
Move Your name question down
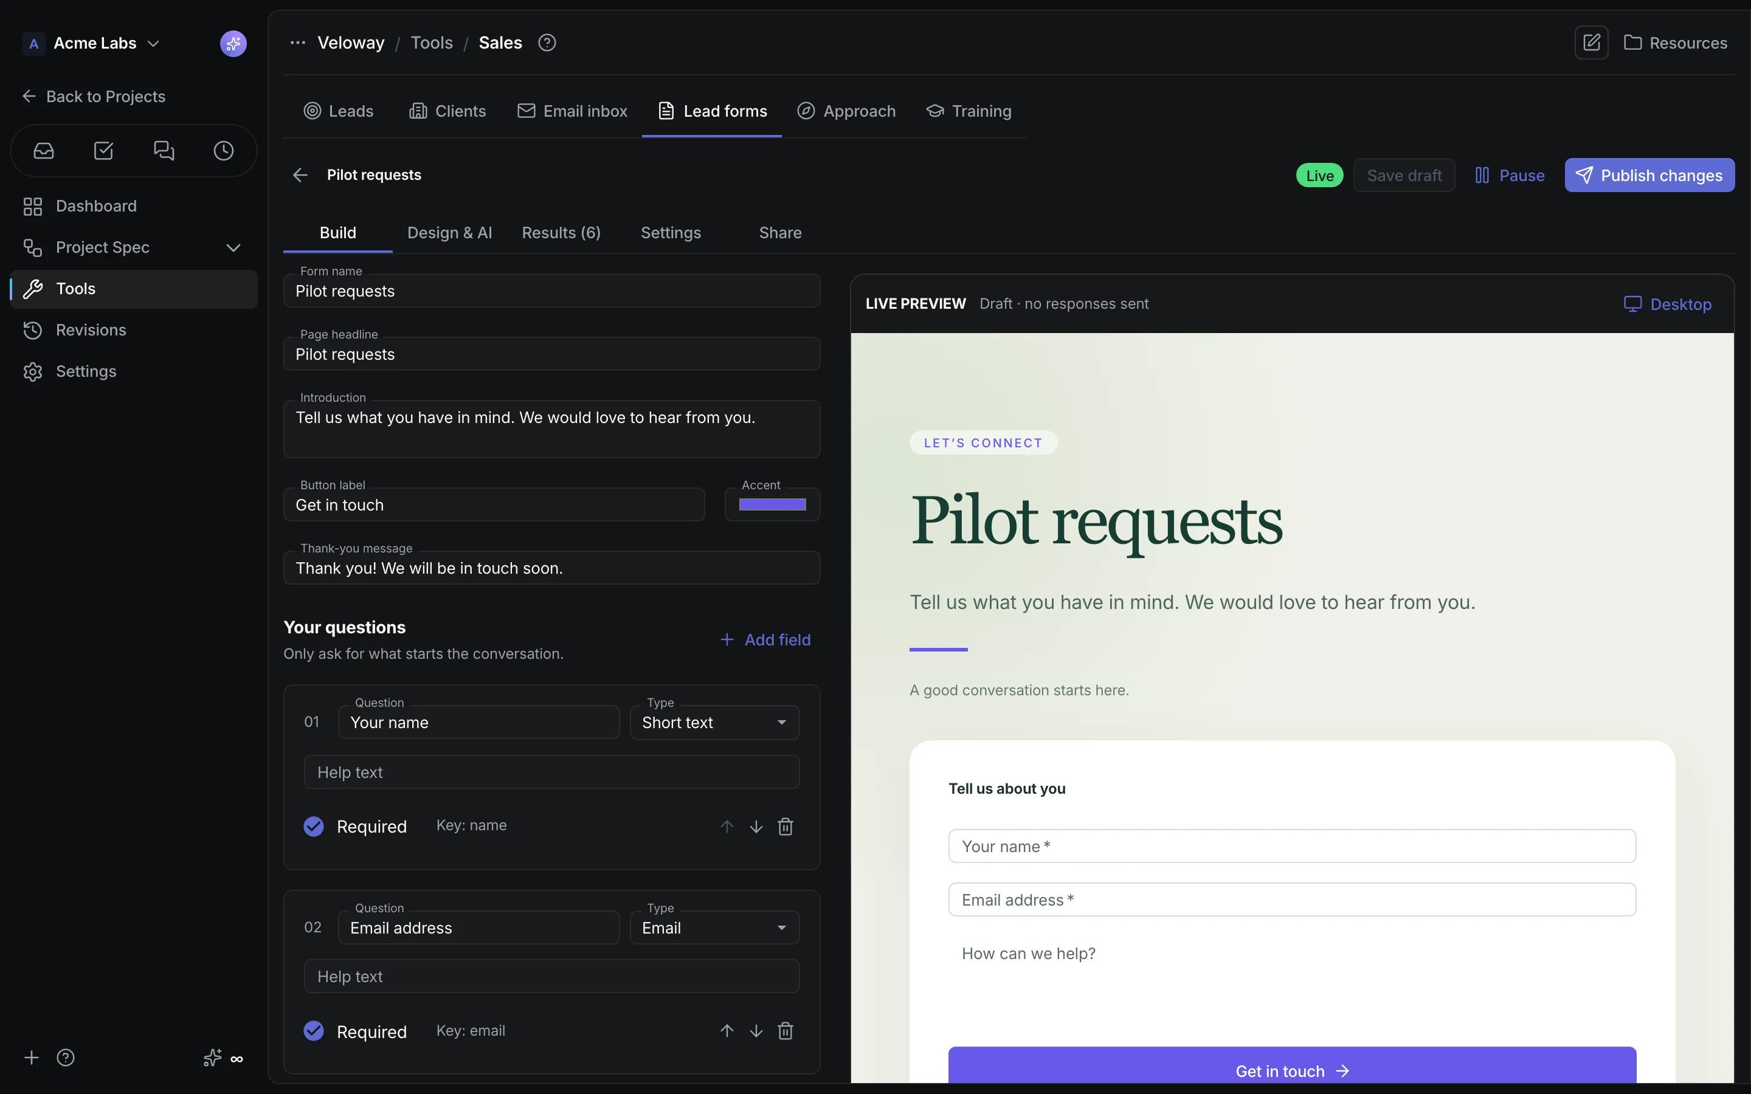pyautogui.click(x=756, y=827)
